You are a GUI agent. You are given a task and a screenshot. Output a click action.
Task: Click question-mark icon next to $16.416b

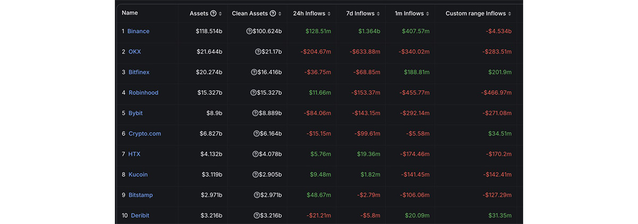(254, 72)
